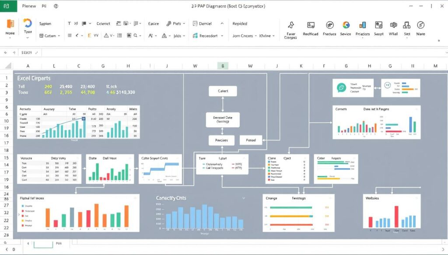This screenshot has width=448, height=255.
Task: Click the Ferael flowchart box
Action: pos(251,140)
